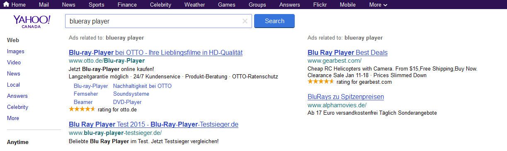The width and height of the screenshot is (507, 151).
Task: Expand More in left sidebar
Action: (x=13, y=118)
